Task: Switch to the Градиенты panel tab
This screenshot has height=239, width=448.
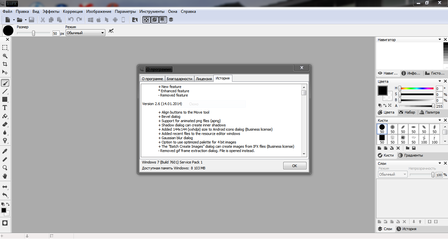Action: [x=410, y=155]
